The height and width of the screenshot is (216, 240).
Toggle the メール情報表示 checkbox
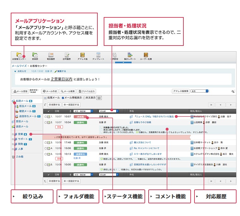63,98
